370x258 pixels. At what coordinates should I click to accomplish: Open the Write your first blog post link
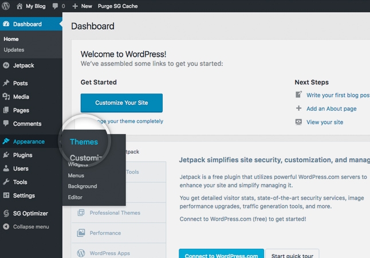pos(338,95)
